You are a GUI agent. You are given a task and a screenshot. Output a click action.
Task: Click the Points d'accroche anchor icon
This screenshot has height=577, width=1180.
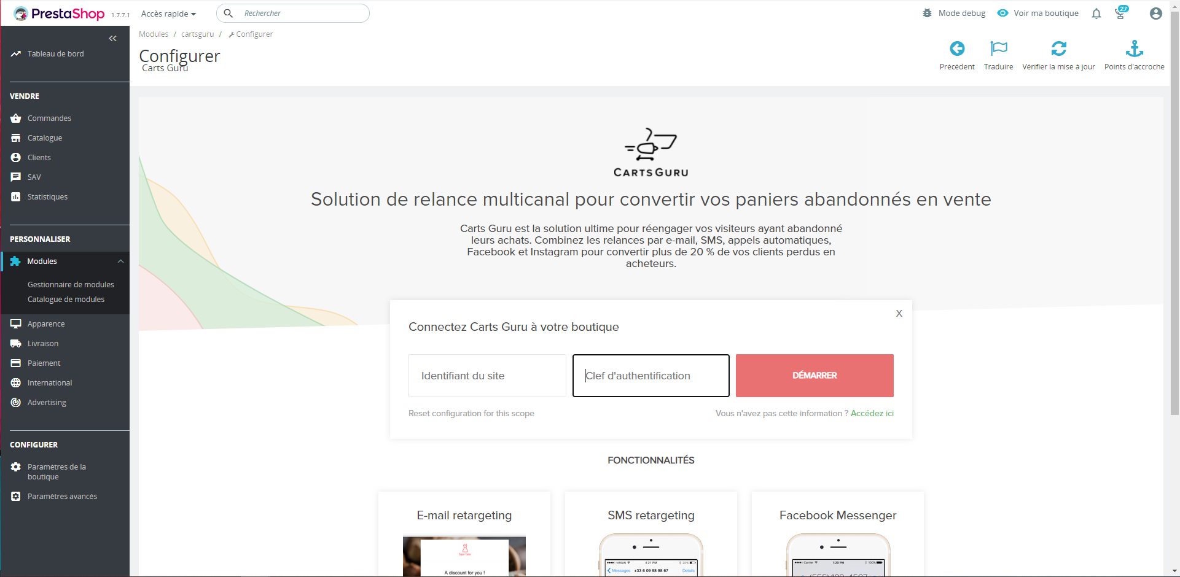pos(1135,48)
